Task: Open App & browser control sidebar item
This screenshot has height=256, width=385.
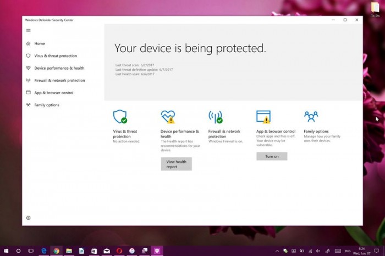Action: pyautogui.click(x=54, y=93)
